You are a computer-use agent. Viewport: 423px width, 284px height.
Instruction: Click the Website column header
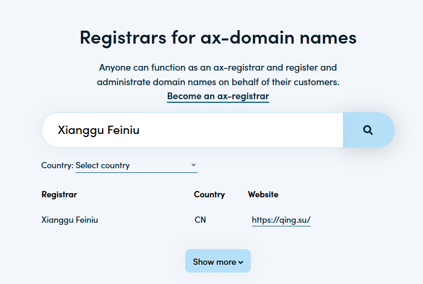tap(263, 195)
